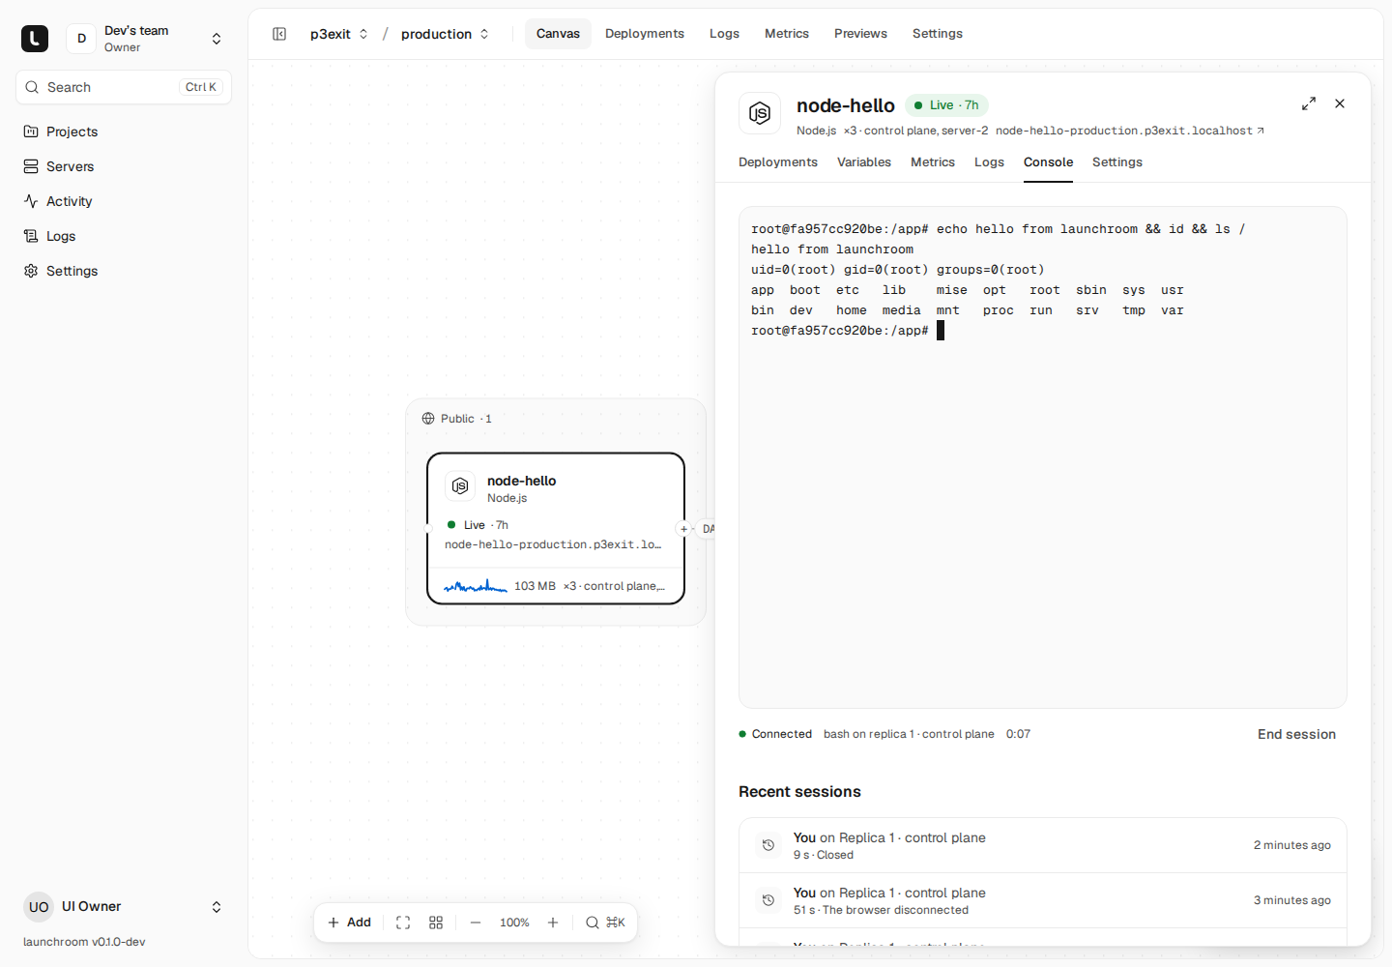1392x967 pixels.
Task: Switch to the Deployments top tab
Action: click(x=645, y=34)
